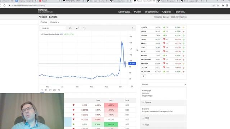This screenshot has width=230, height=129.
Task: Click the status dot in the SENSEX row
Action: point(184,64)
